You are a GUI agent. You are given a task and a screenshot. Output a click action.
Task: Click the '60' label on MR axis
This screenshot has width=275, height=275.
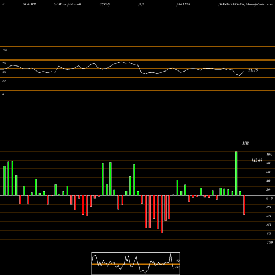pos(268,172)
